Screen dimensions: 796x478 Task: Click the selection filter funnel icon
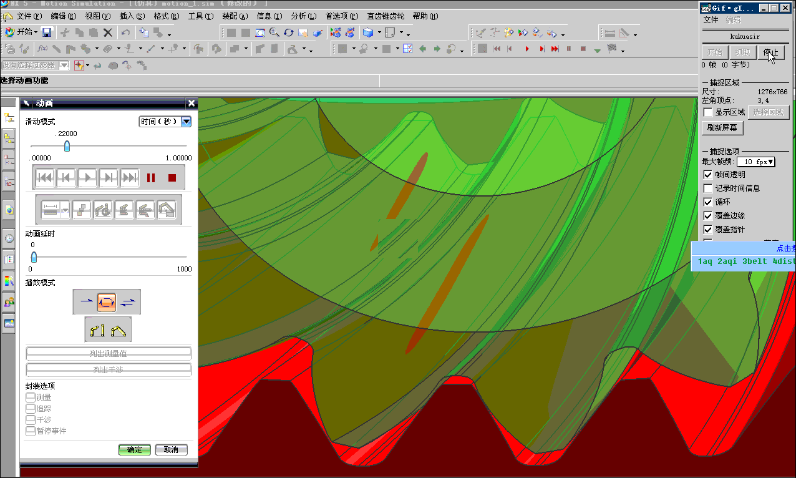coord(79,65)
